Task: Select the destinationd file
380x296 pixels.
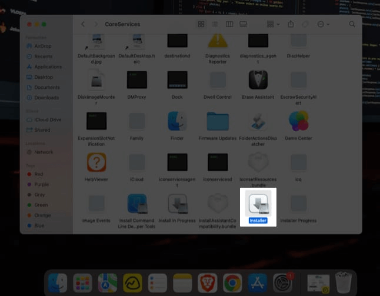Action: [178, 41]
